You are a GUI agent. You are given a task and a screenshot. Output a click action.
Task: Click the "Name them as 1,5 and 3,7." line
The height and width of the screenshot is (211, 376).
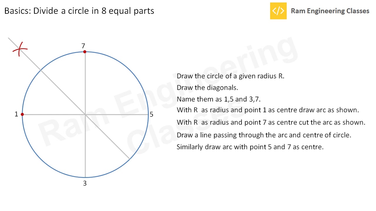219,99
